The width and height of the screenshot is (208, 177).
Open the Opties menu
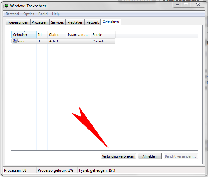point(29,14)
